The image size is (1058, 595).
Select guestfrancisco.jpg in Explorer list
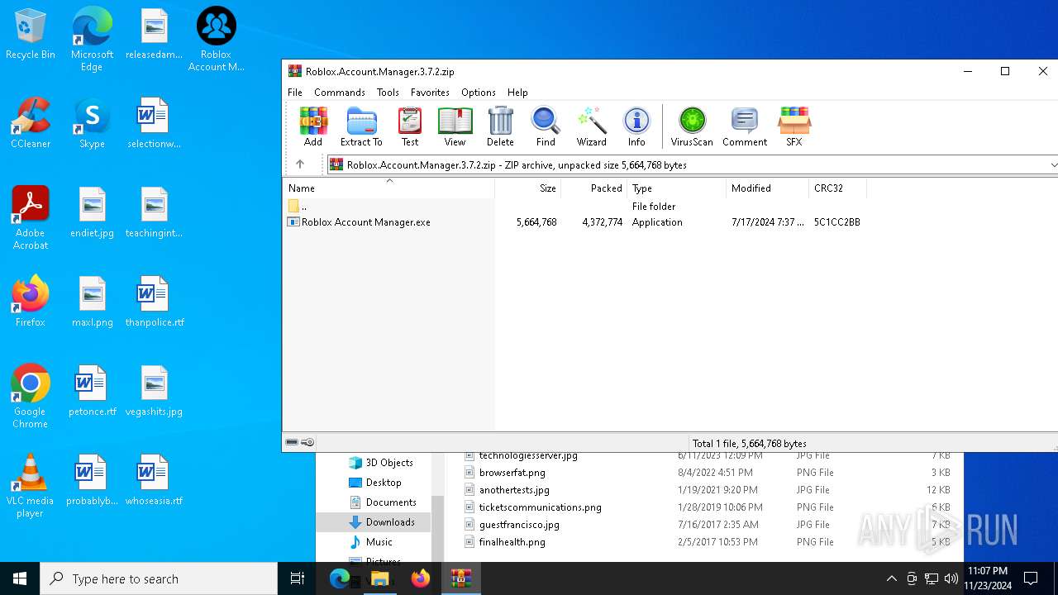(519, 525)
